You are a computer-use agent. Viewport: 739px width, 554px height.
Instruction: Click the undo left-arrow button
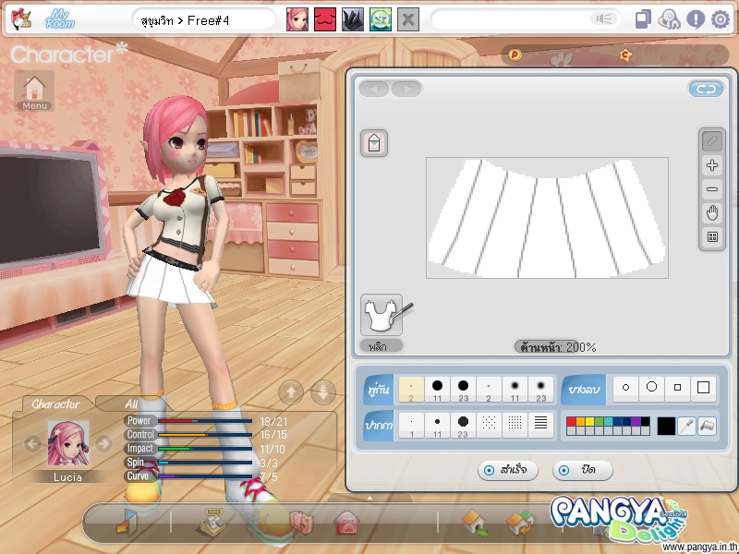pos(374,89)
